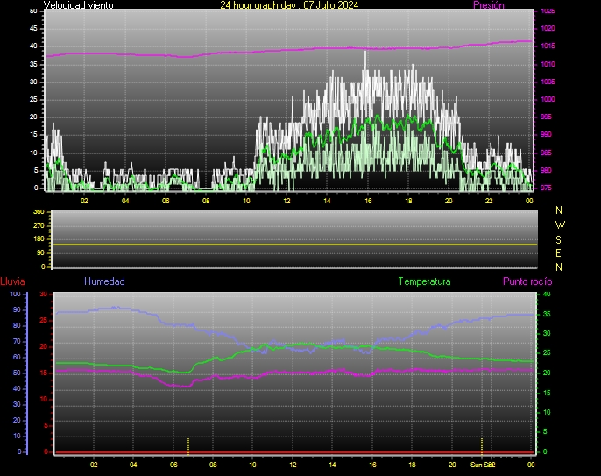Click the yellow sunrise marker near 06
The image size is (601, 476).
(x=188, y=446)
